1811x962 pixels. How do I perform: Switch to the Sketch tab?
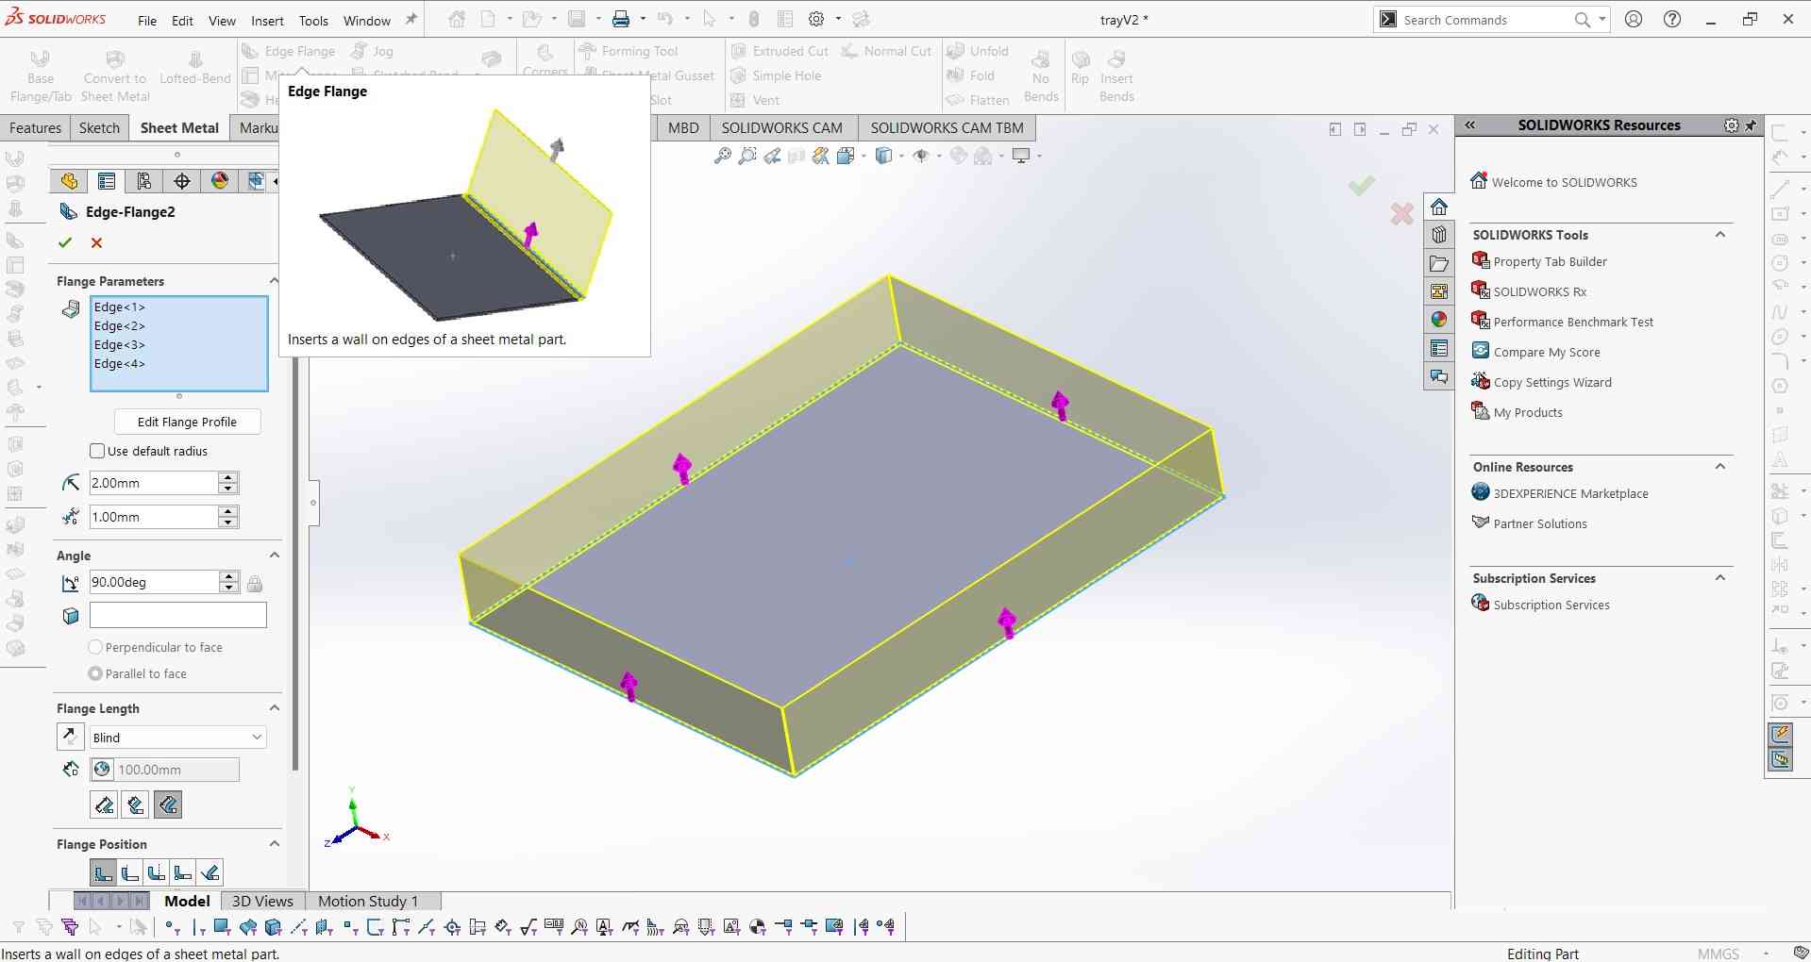point(99,127)
